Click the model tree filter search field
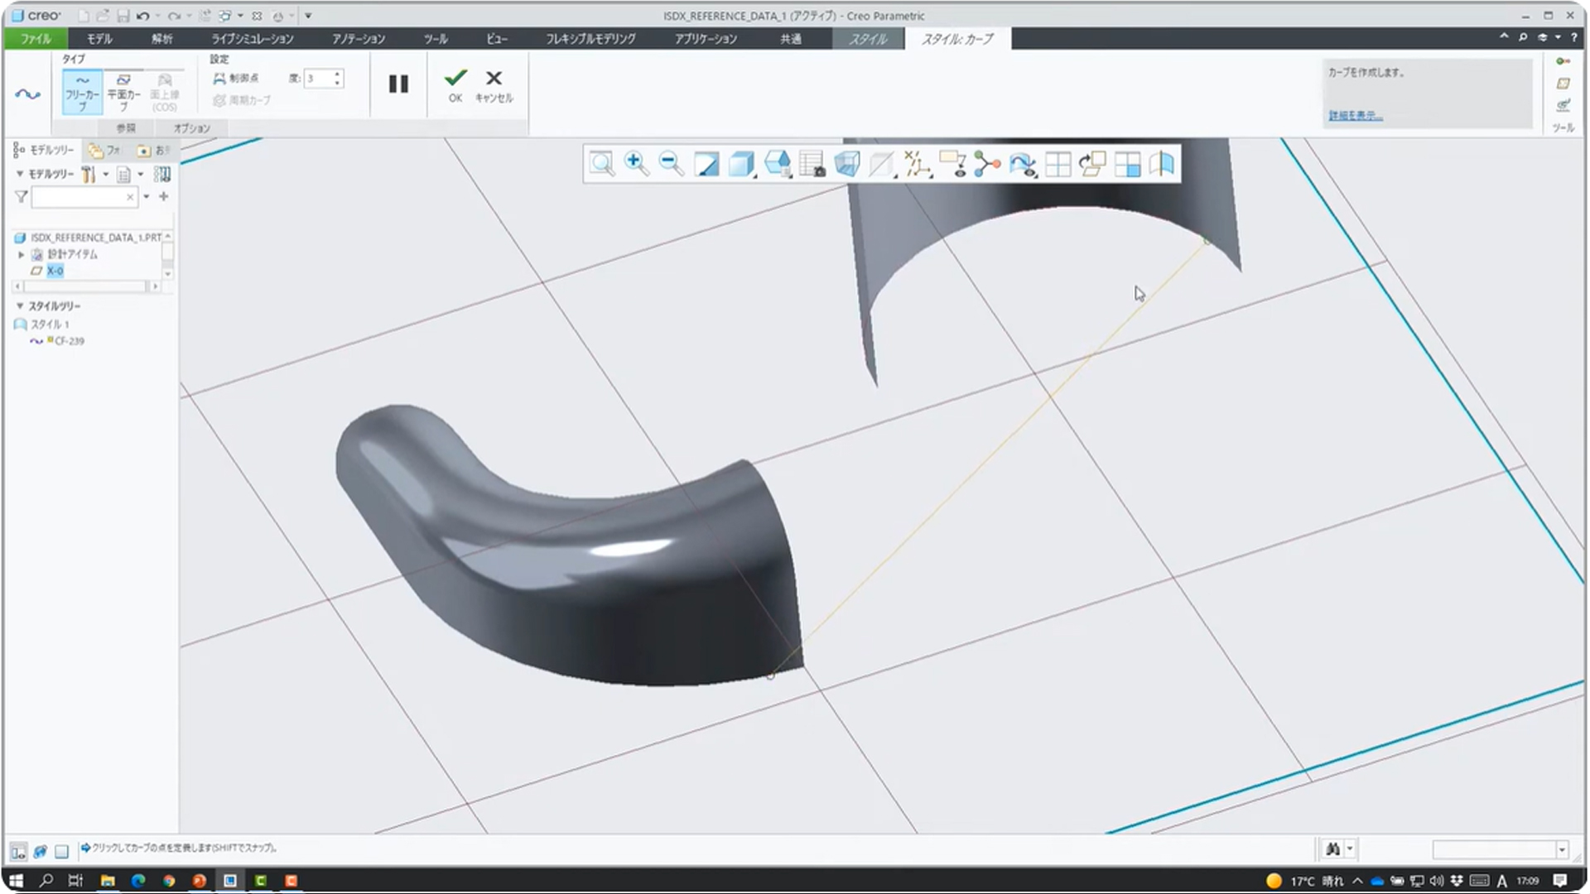 point(79,197)
